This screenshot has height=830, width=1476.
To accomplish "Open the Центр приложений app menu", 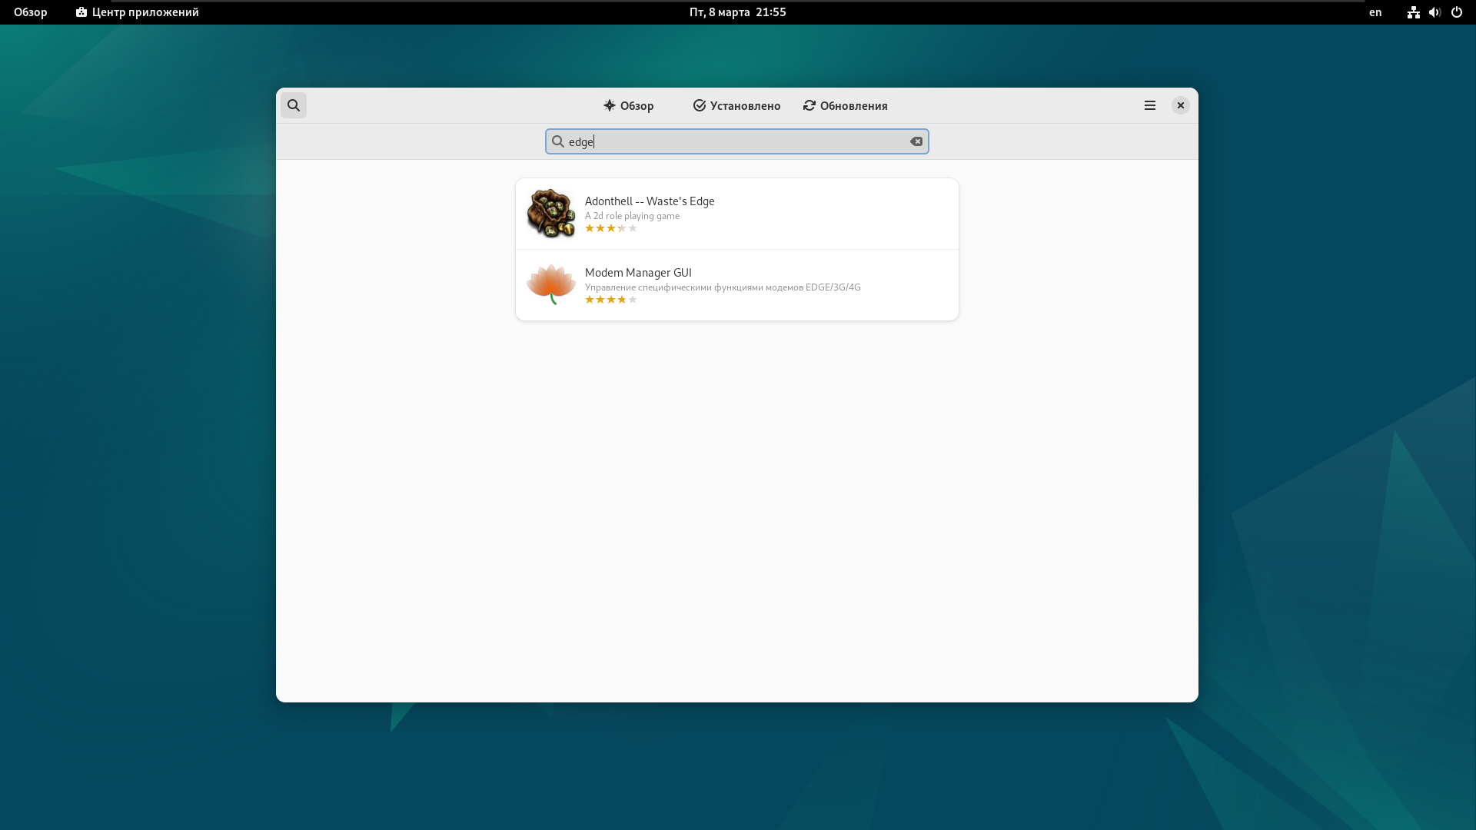I will [137, 12].
